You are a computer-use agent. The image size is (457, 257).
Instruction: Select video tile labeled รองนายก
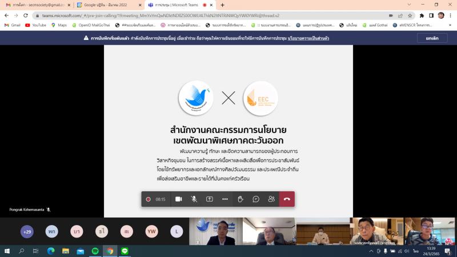coord(376,231)
